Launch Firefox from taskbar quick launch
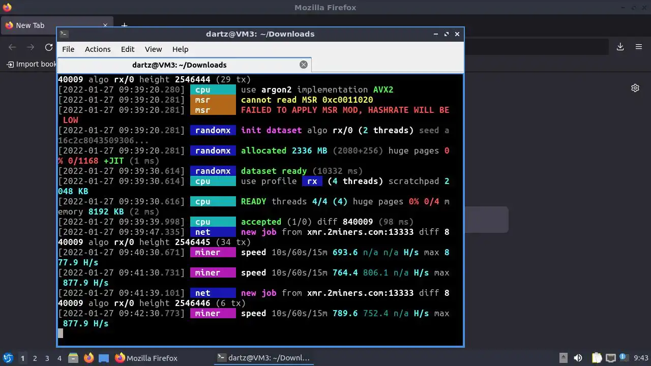Image resolution: width=651 pixels, height=366 pixels. (88, 358)
